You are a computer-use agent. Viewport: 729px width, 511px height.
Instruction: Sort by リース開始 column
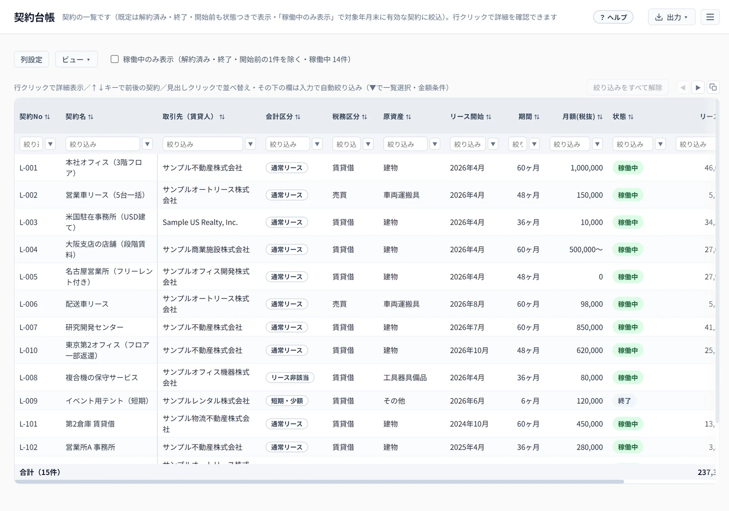(x=471, y=116)
